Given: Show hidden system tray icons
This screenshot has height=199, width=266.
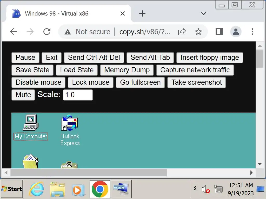Looking at the screenshot, I should coord(195,188).
